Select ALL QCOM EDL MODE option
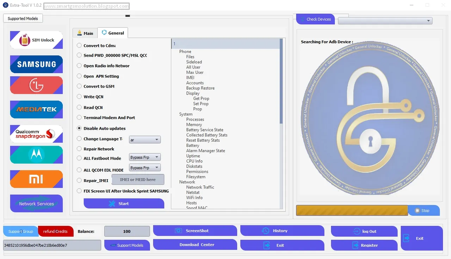Screen dimensions: 451x259 [x=80, y=170]
